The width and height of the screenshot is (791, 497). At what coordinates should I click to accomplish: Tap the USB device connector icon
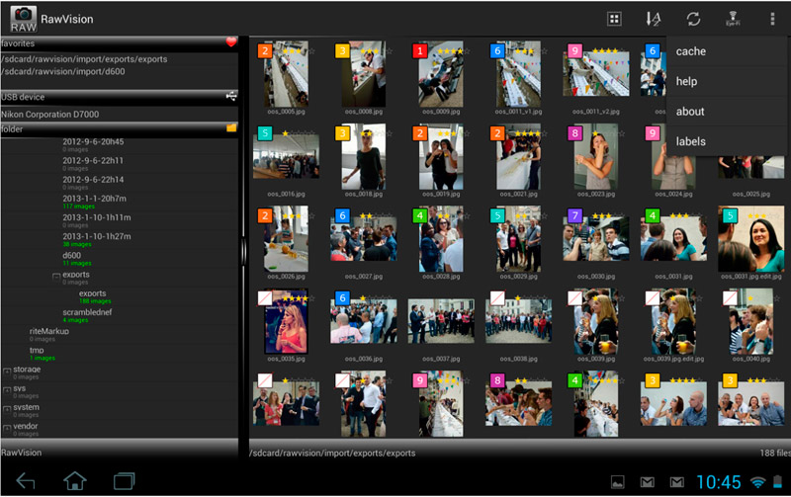(x=231, y=97)
